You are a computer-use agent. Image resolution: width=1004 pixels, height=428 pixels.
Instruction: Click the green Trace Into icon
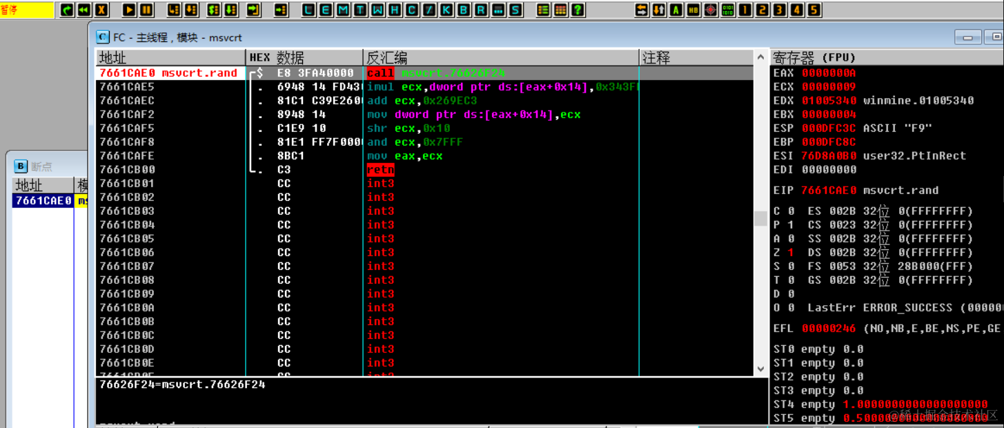point(214,10)
